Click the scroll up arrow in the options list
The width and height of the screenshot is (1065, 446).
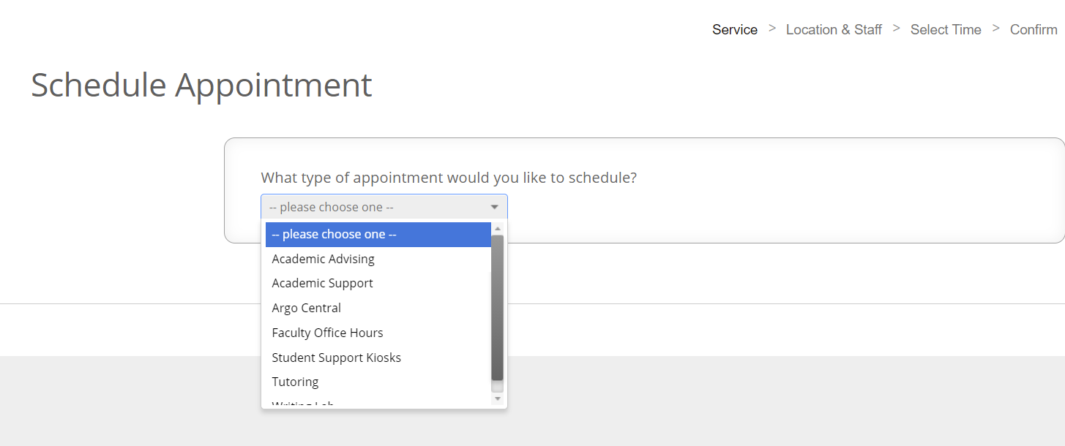tap(498, 229)
